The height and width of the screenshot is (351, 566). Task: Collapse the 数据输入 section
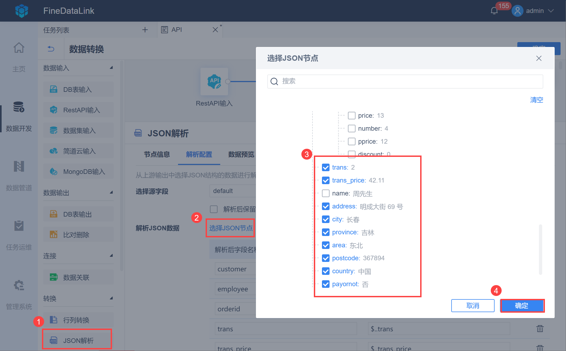coord(111,67)
